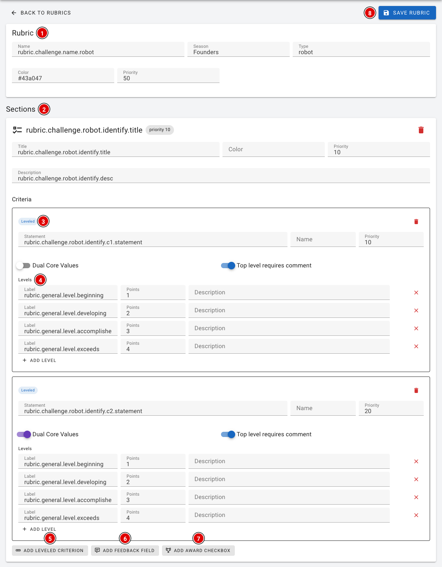Disable Dual Core Values on the c2 criterion
442x567 pixels.
(x=24, y=434)
